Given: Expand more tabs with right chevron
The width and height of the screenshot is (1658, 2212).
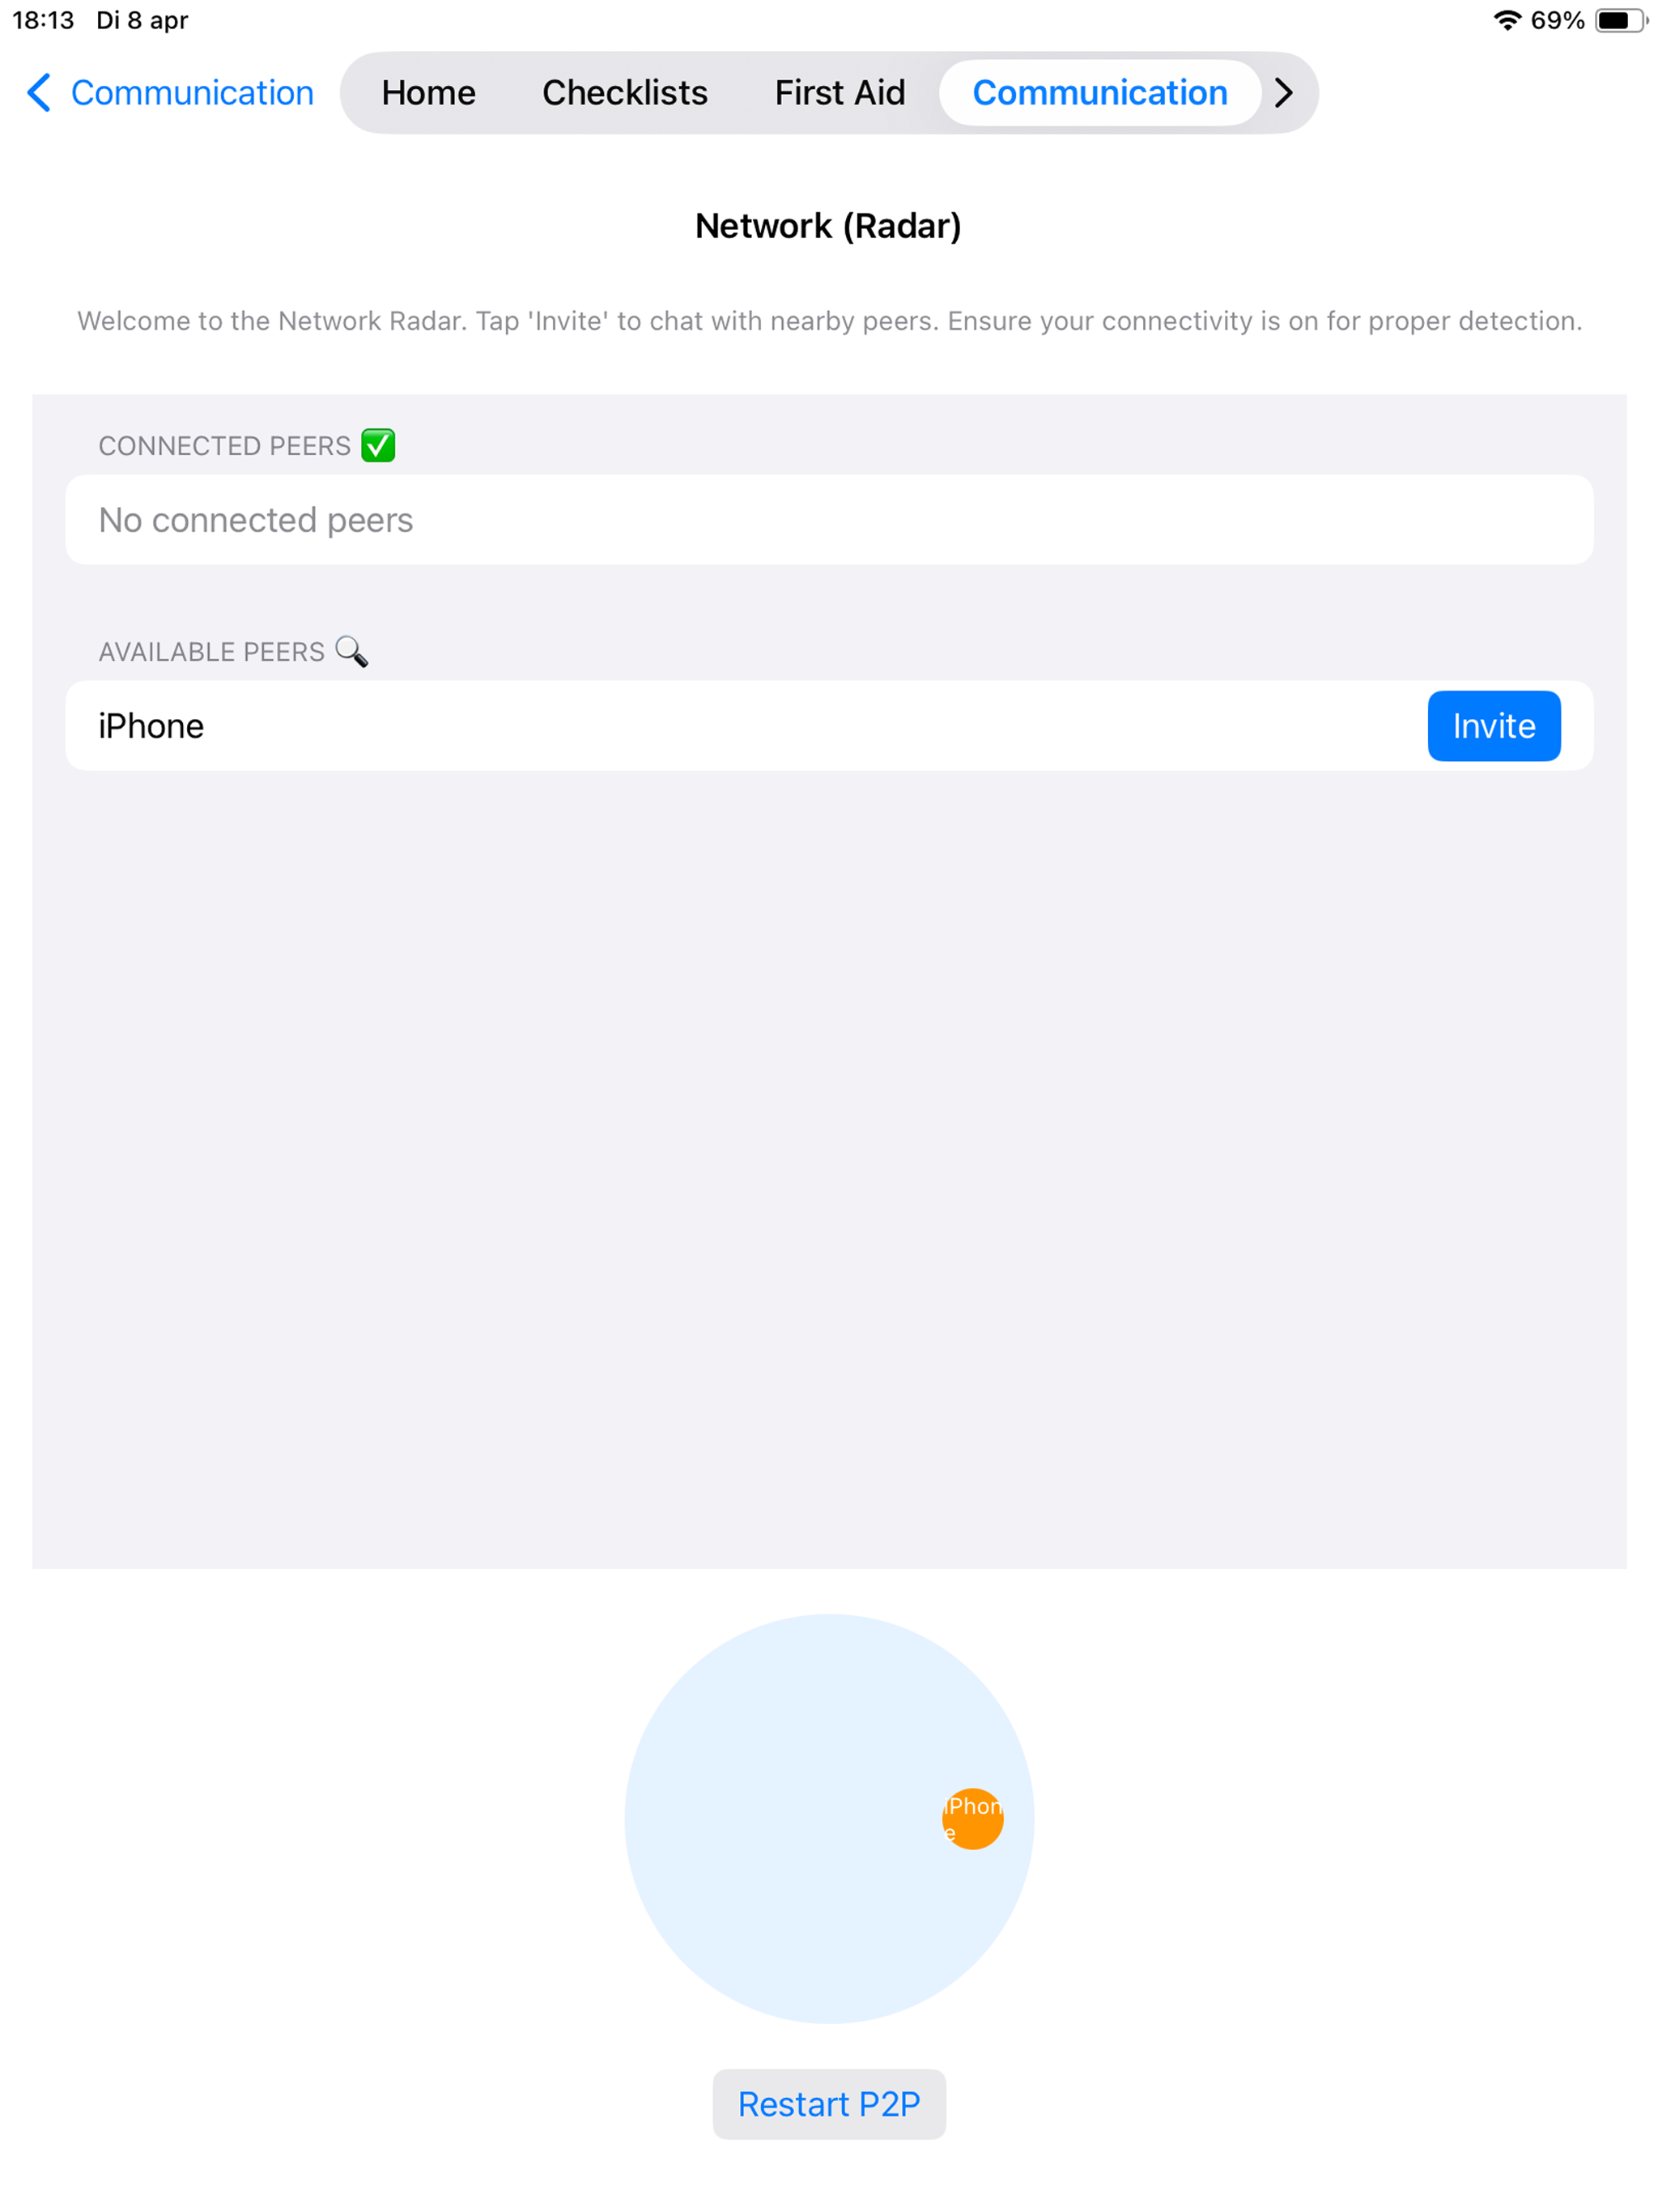Looking at the screenshot, I should (1284, 93).
